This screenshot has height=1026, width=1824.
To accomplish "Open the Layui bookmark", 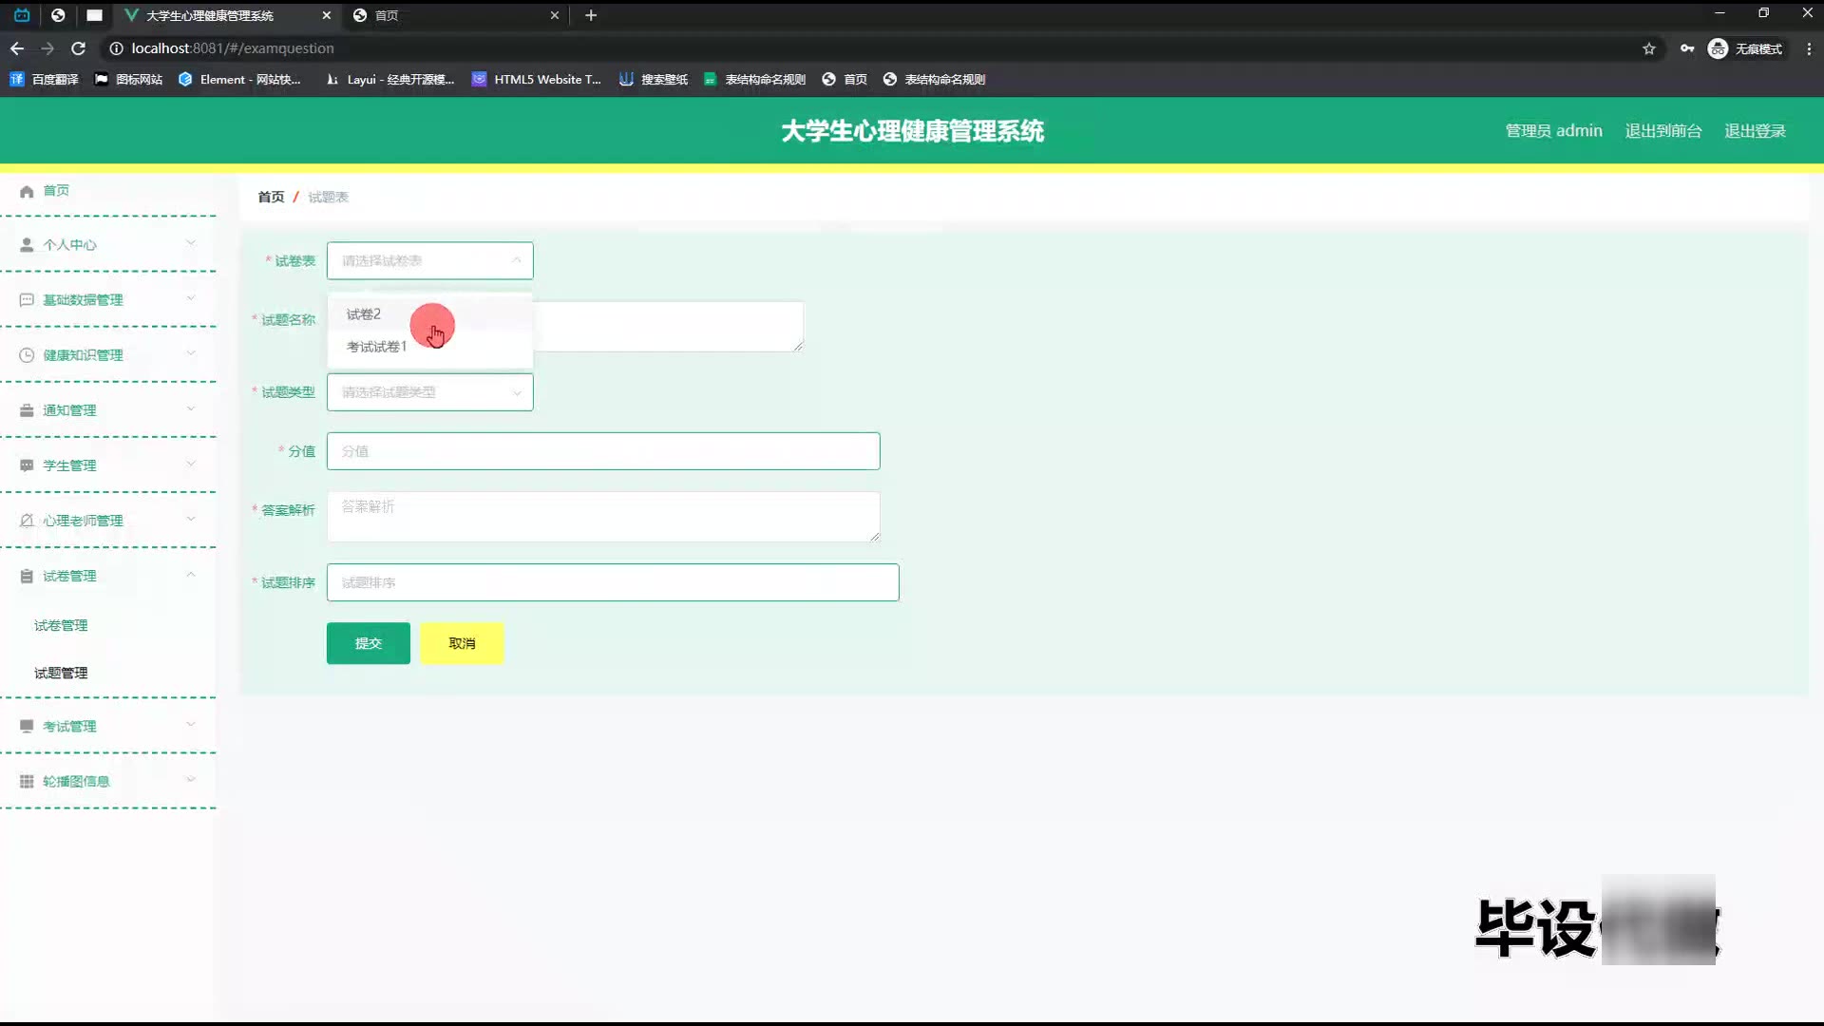I will coord(389,80).
